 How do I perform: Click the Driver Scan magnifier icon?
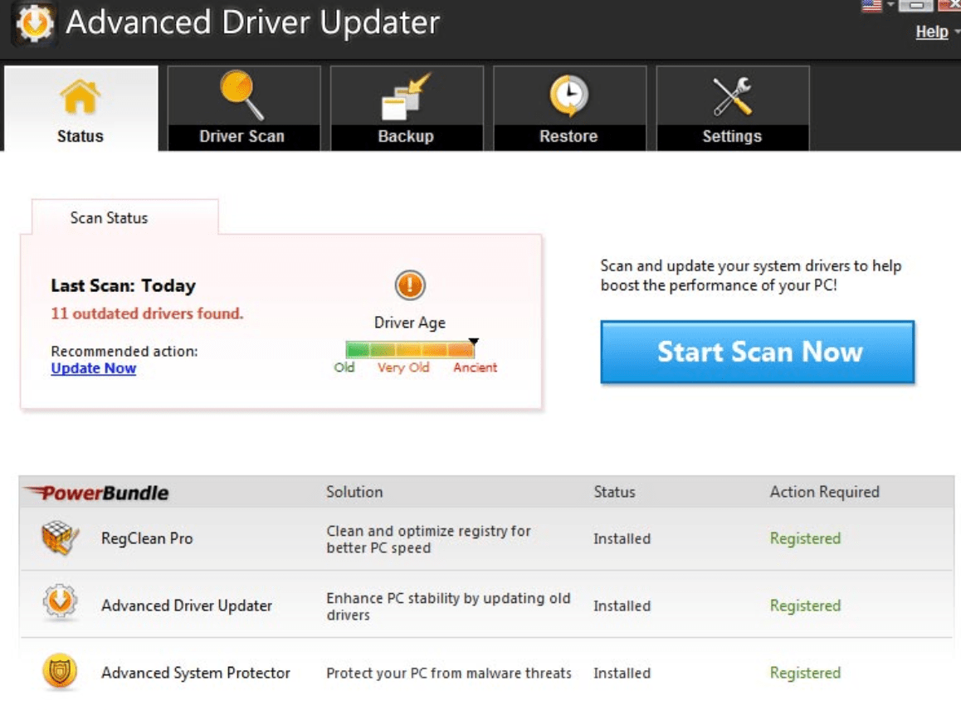click(241, 95)
